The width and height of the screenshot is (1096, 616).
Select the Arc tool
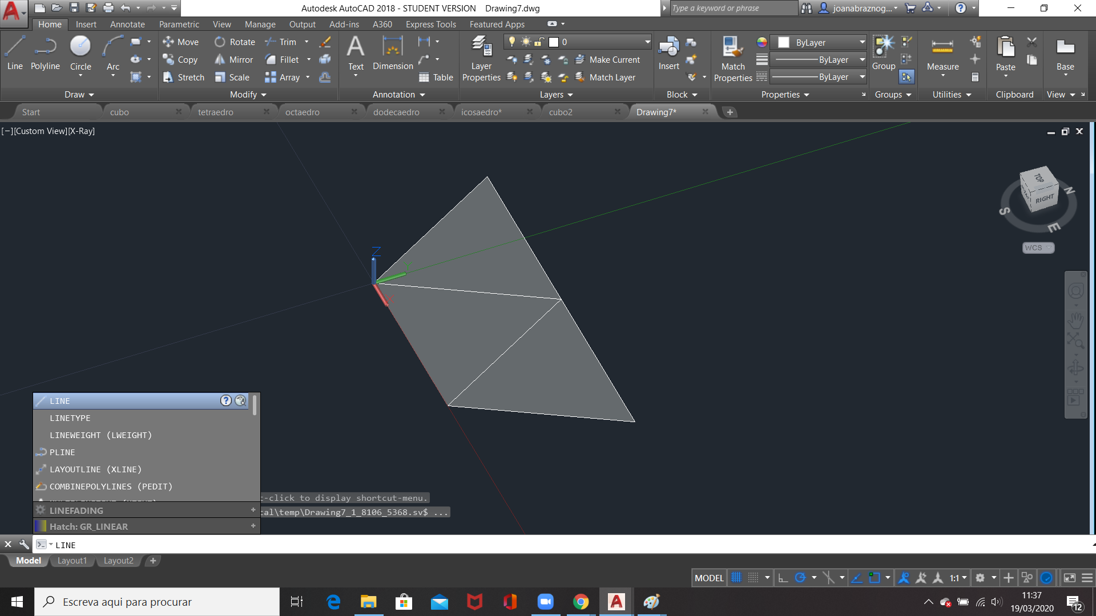point(113,53)
